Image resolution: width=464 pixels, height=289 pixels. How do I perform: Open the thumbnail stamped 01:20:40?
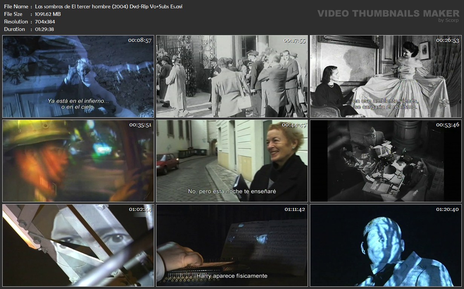pyautogui.click(x=386, y=246)
